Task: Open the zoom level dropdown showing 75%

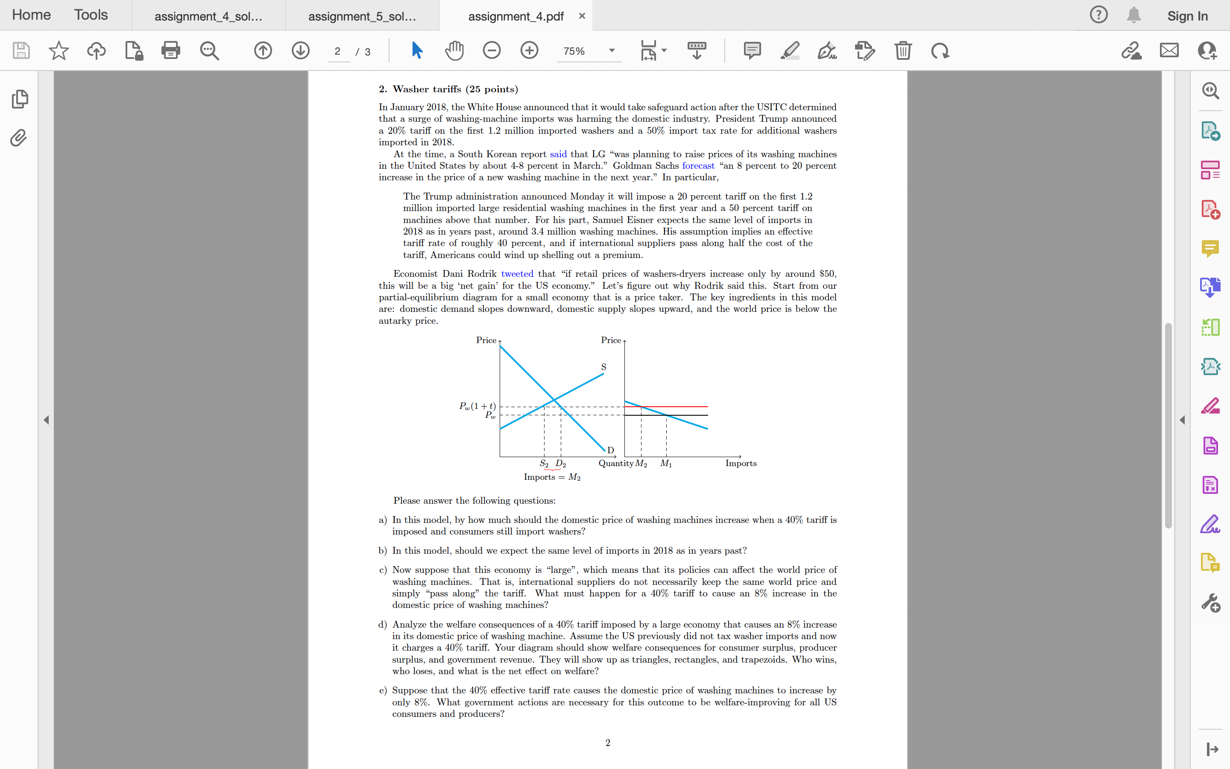Action: [x=589, y=51]
